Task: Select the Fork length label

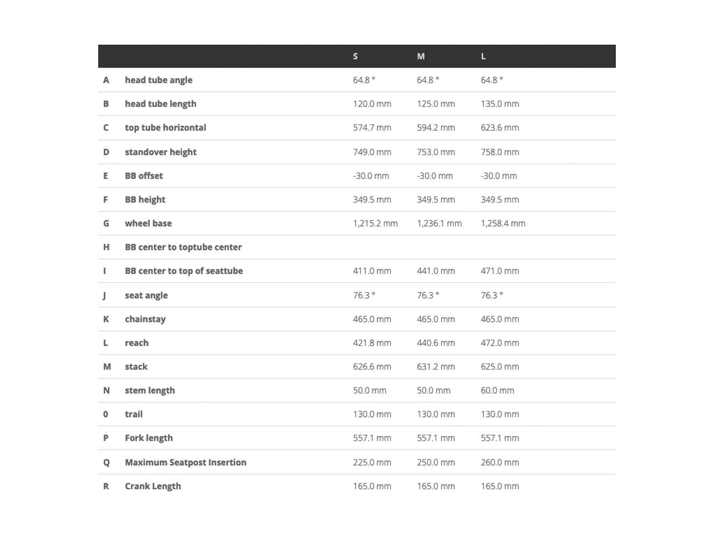Action: pyautogui.click(x=149, y=438)
